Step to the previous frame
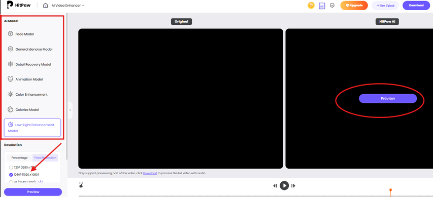This screenshot has width=433, height=197. [x=275, y=186]
